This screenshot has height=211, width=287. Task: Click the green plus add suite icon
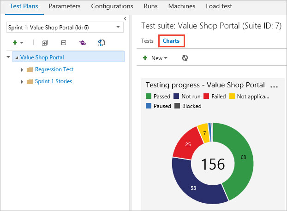point(15,42)
